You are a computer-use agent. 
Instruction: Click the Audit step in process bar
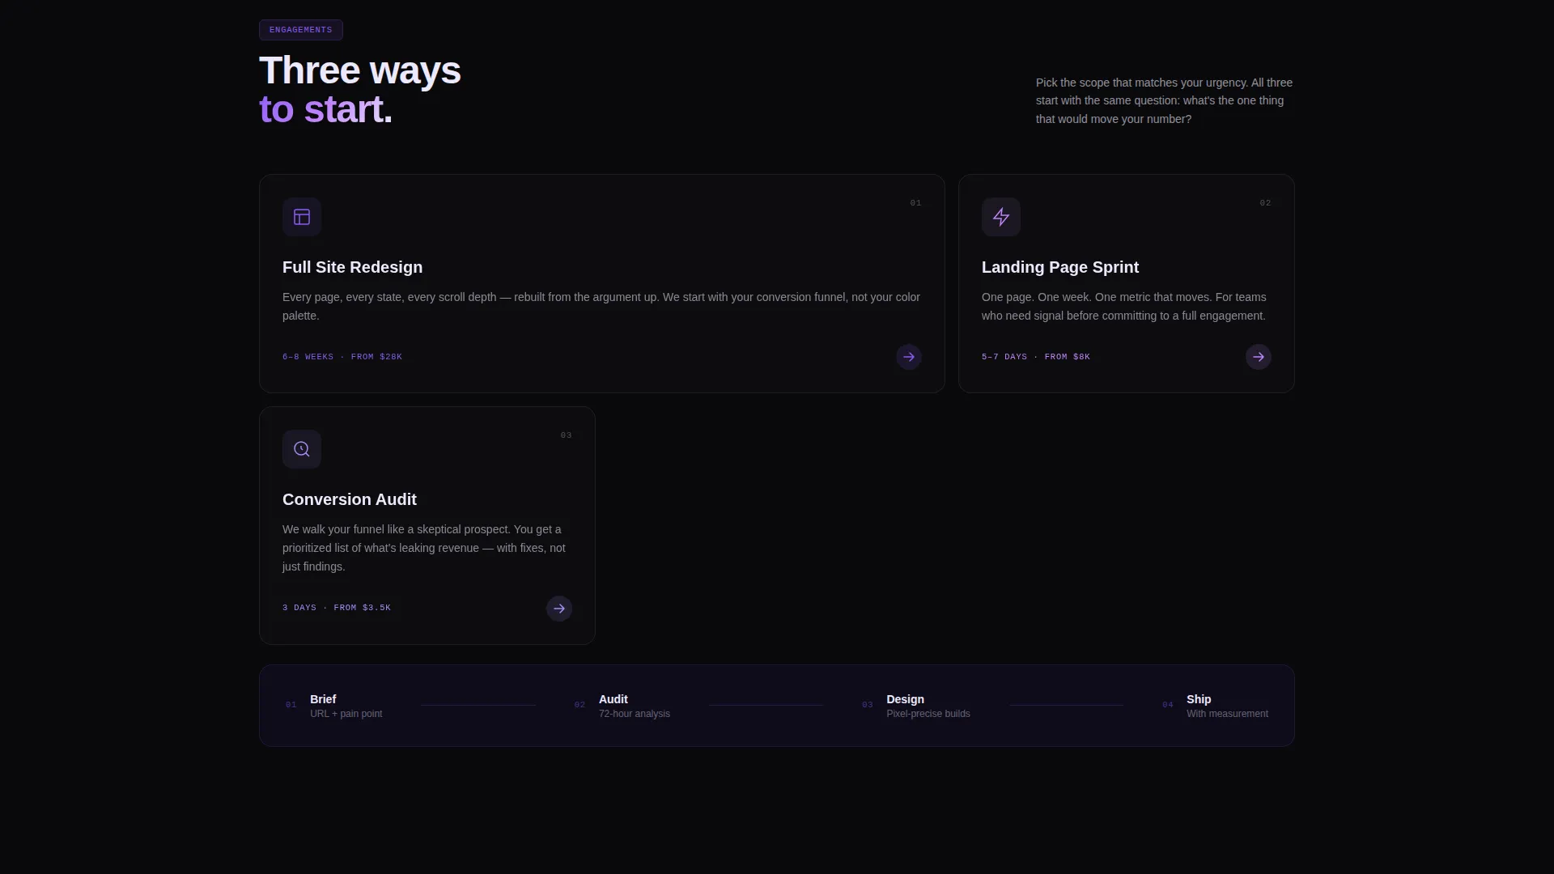[x=622, y=706]
